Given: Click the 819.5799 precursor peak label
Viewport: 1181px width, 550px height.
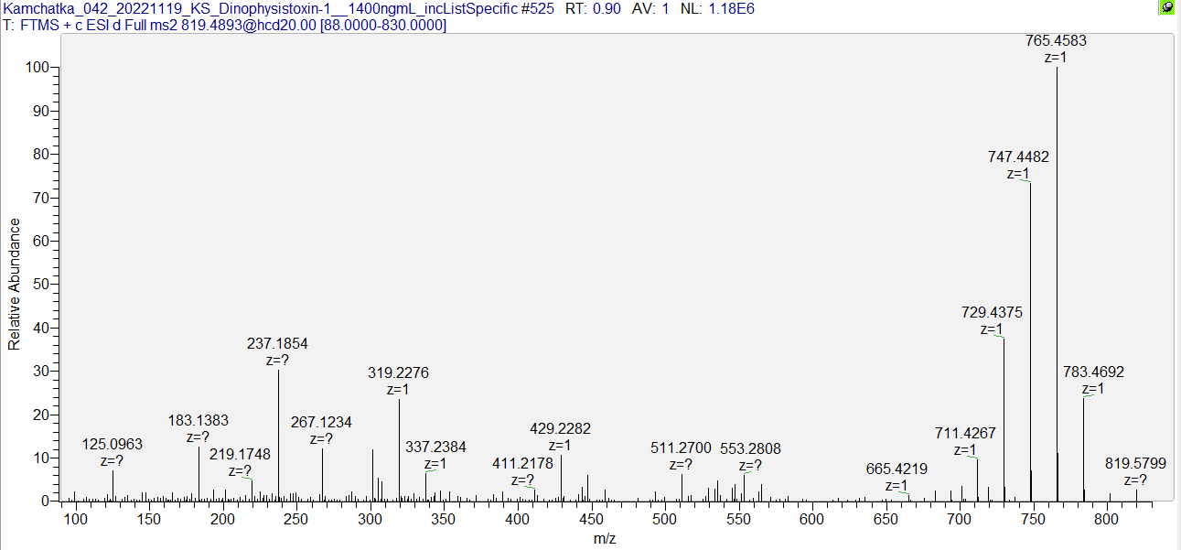Looking at the screenshot, I should [x=1135, y=464].
